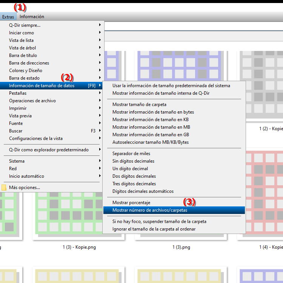
Task: Open Barra de direcciones submenu
Action: (52, 63)
